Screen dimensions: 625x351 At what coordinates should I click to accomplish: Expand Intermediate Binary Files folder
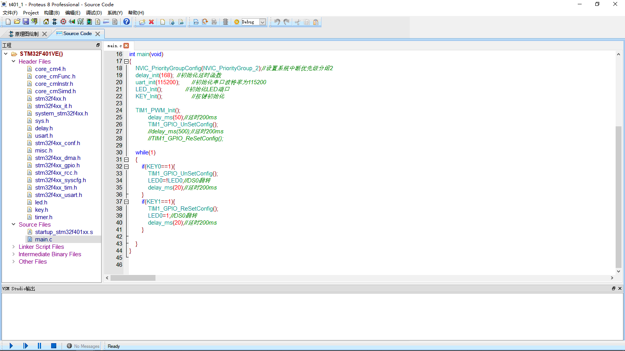pos(13,254)
